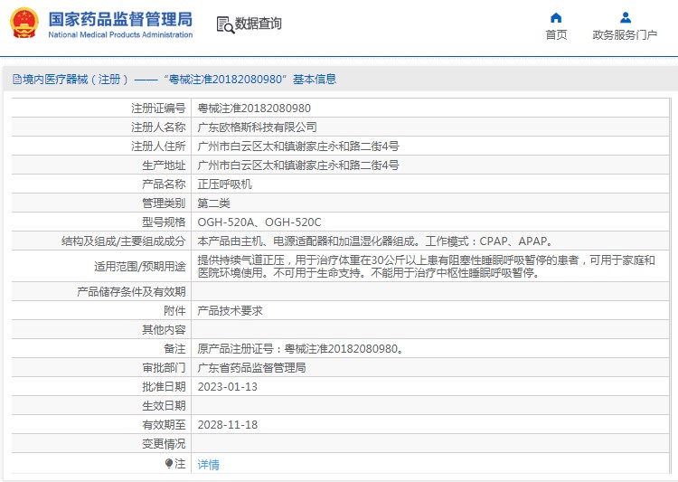Click the 数据查询 magnifier document icon
Image resolution: width=678 pixels, height=482 pixels.
(224, 24)
